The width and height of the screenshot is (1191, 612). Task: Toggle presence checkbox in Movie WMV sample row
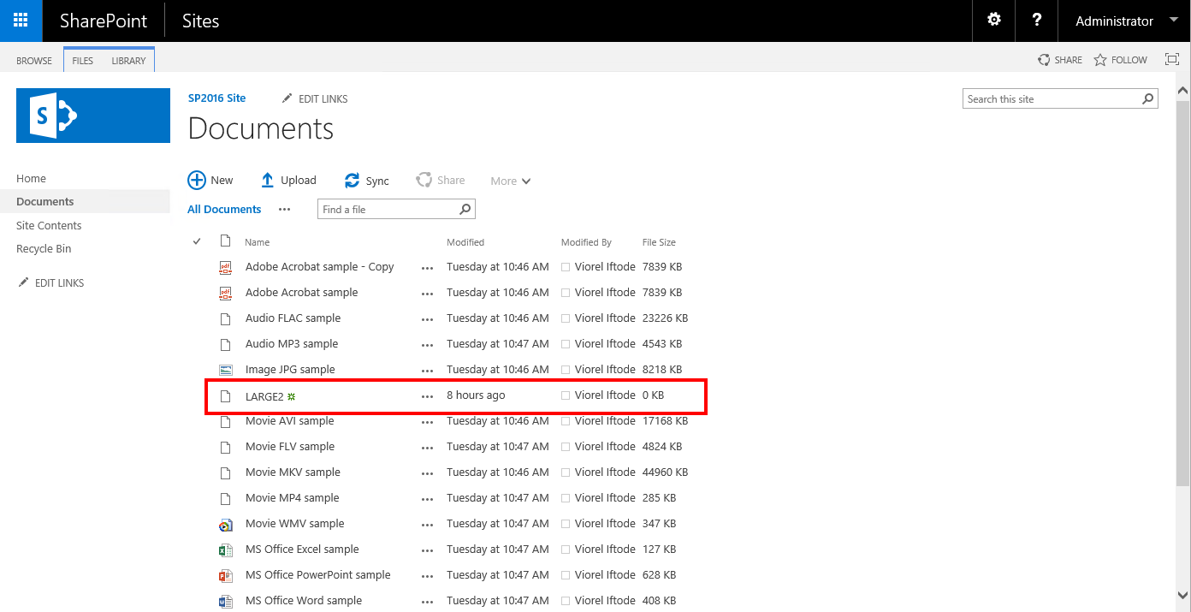pos(566,524)
